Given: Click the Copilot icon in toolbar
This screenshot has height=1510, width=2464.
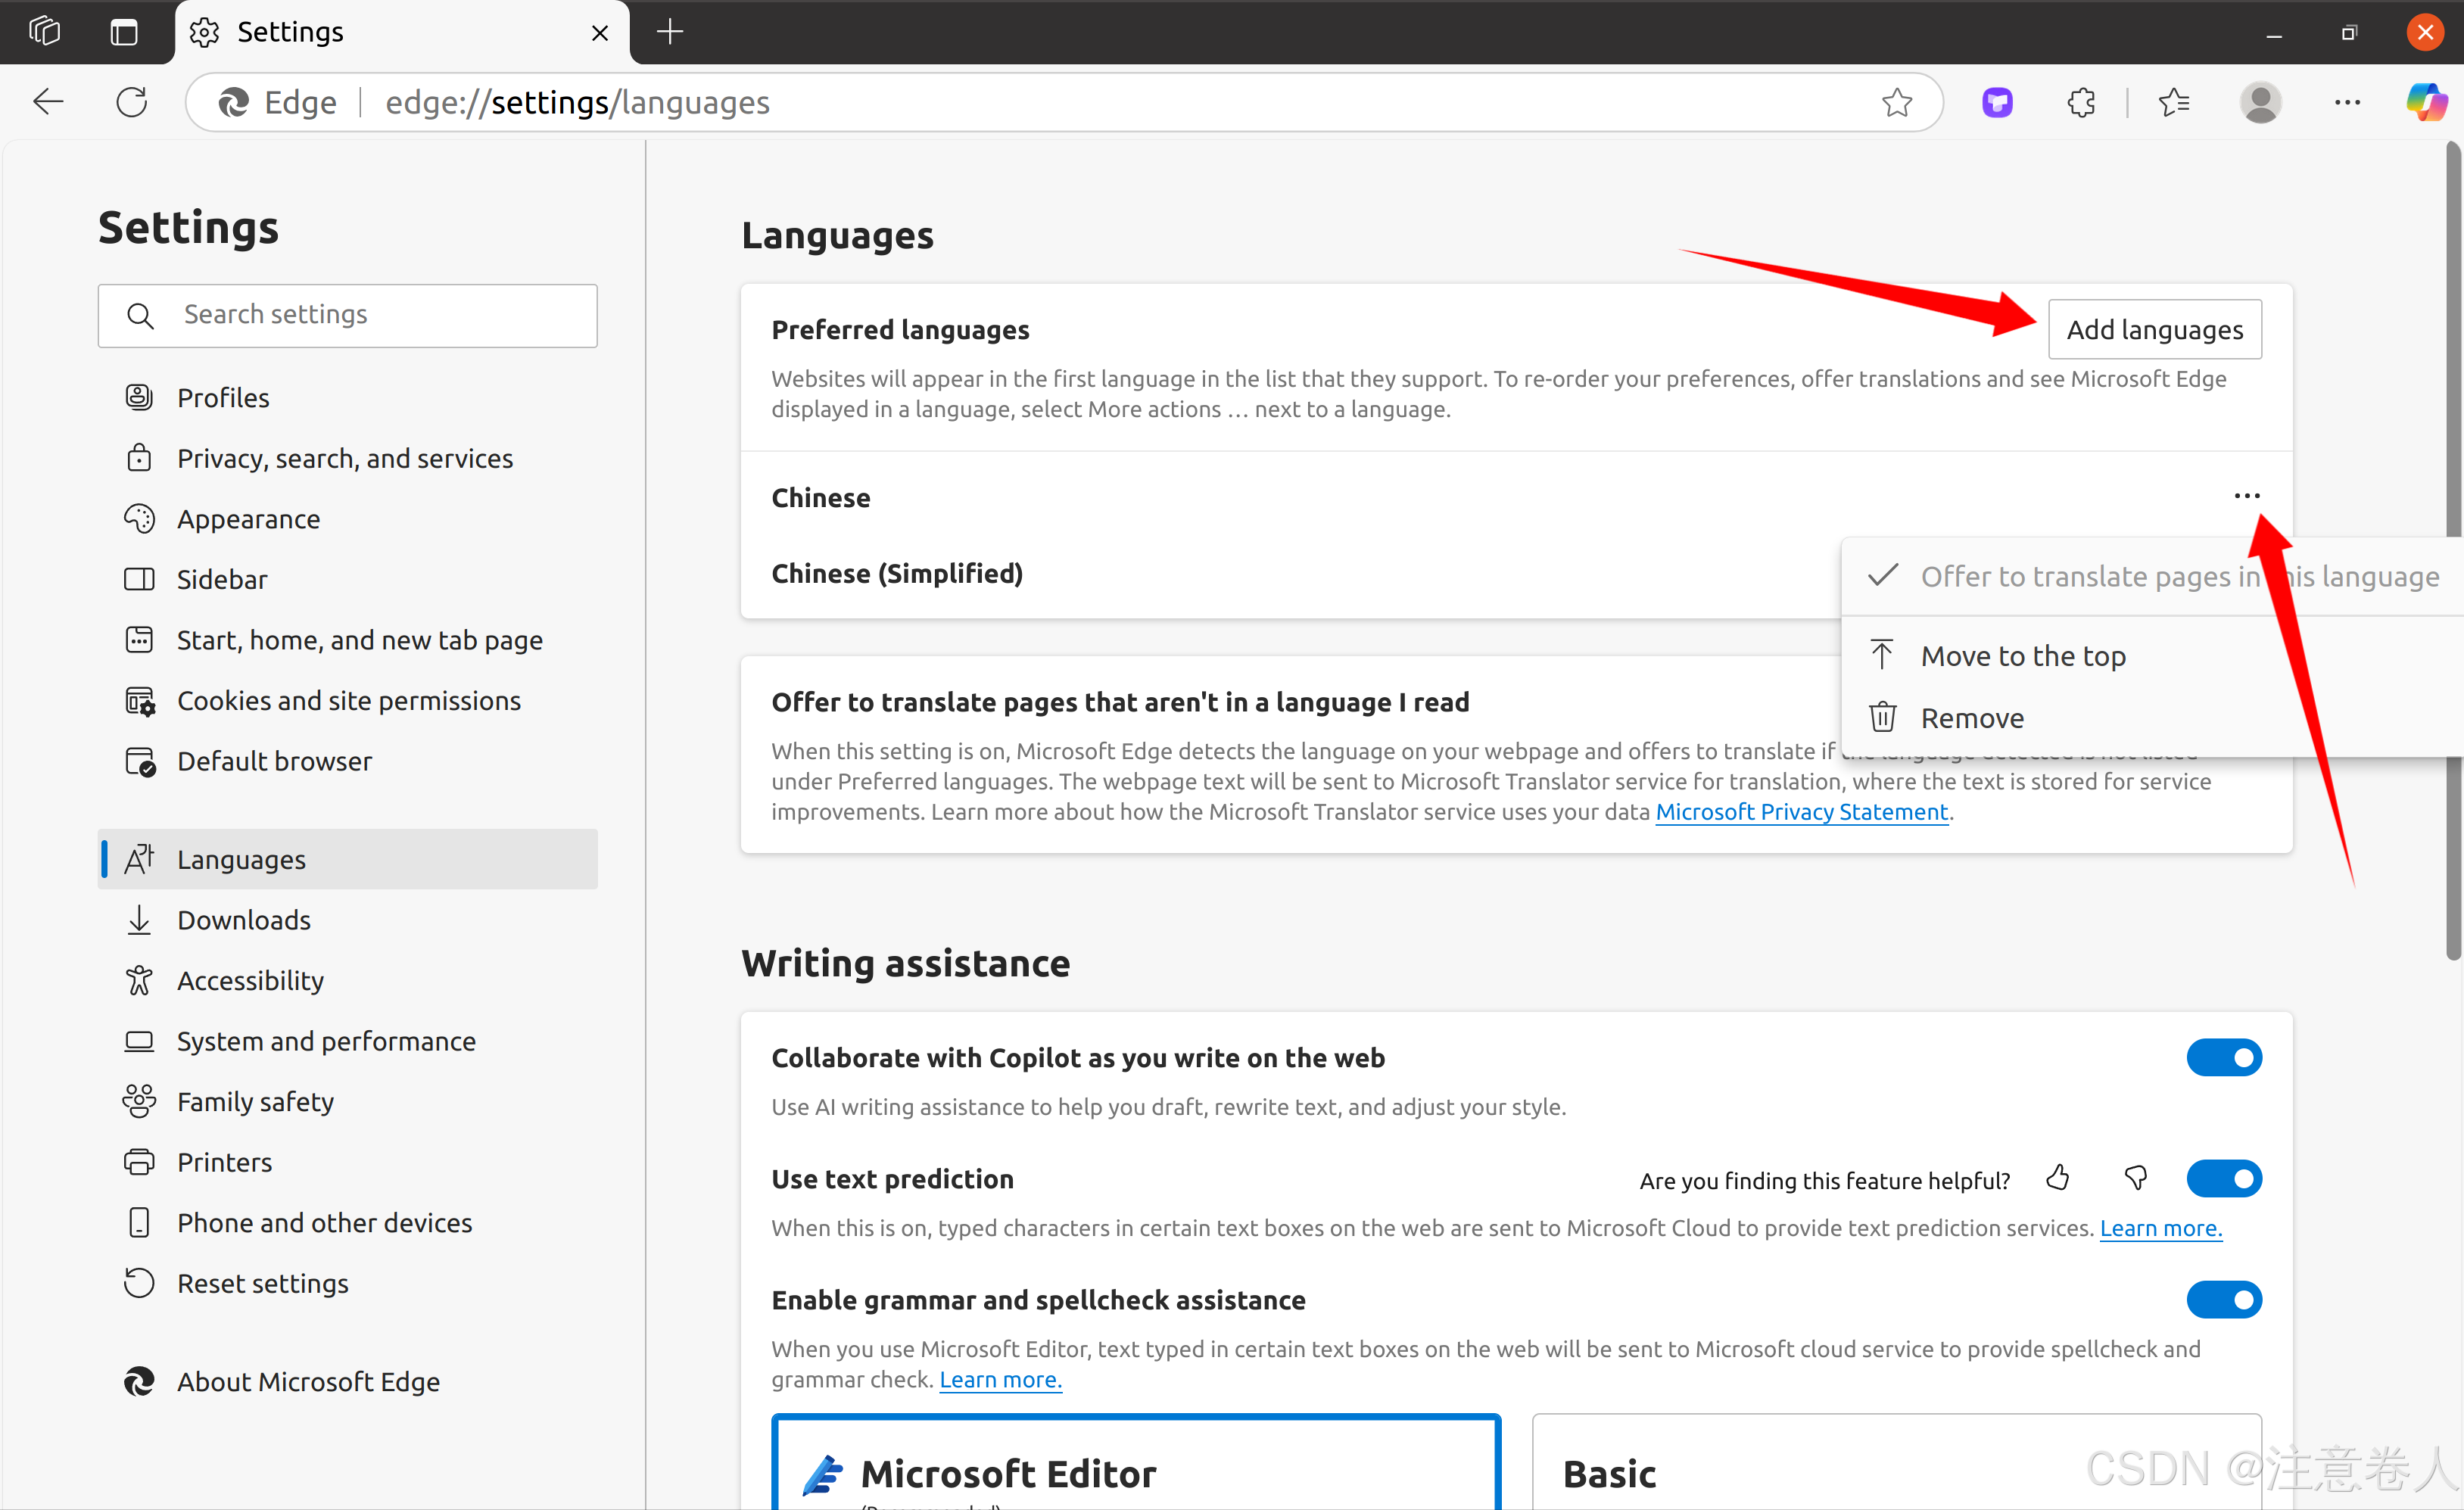Looking at the screenshot, I should pyautogui.click(x=2426, y=102).
